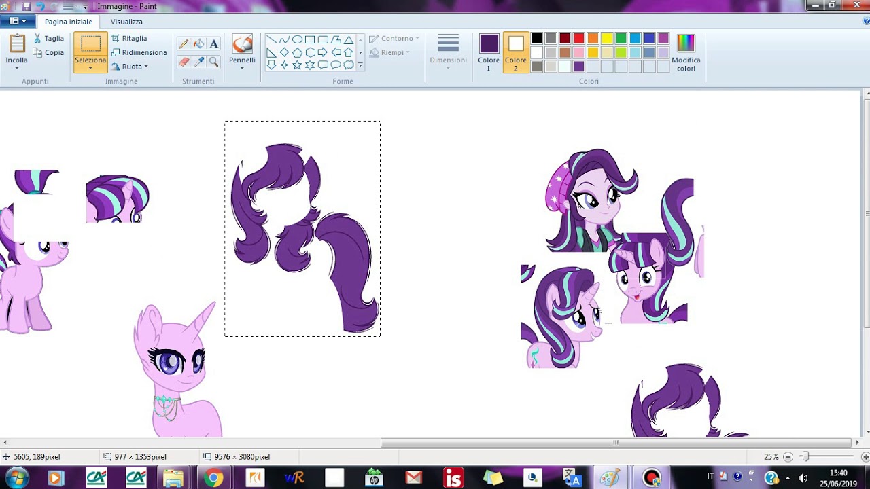Click the Seleziona rectangular selection tool
The height and width of the screenshot is (489, 870).
(x=90, y=44)
